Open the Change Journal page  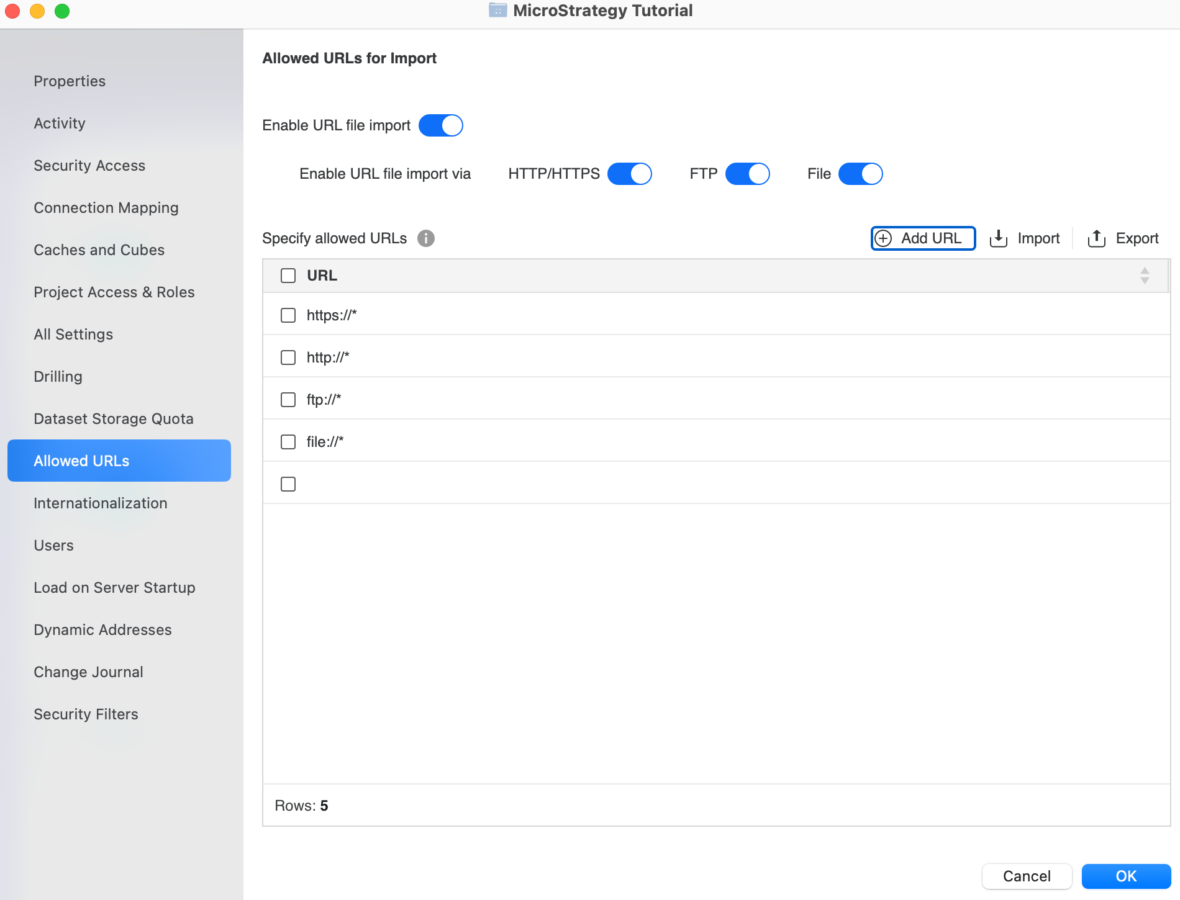tap(88, 672)
